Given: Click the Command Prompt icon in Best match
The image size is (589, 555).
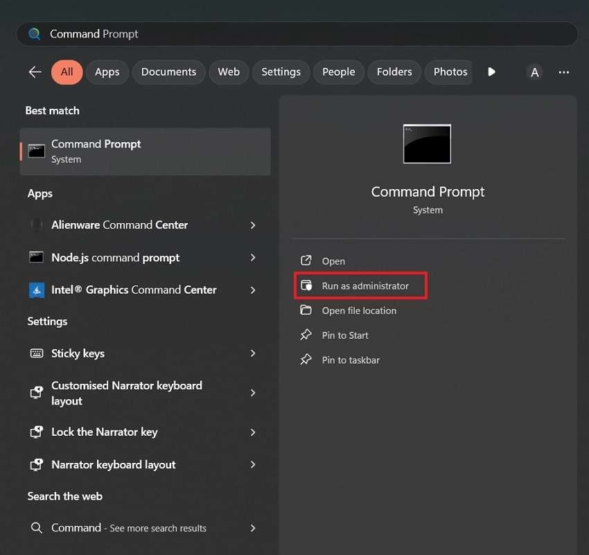Looking at the screenshot, I should click(37, 151).
